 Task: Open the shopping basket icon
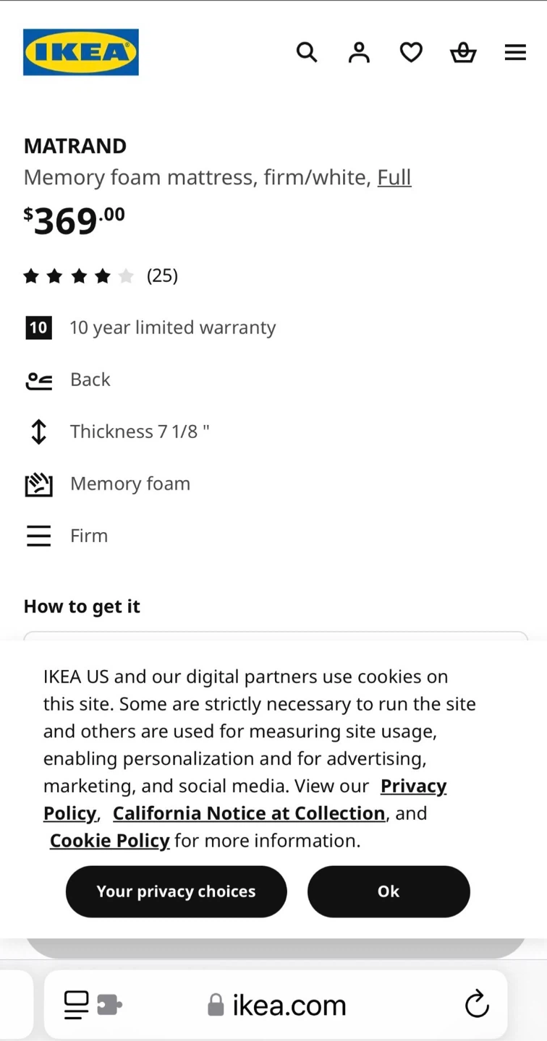coord(463,52)
